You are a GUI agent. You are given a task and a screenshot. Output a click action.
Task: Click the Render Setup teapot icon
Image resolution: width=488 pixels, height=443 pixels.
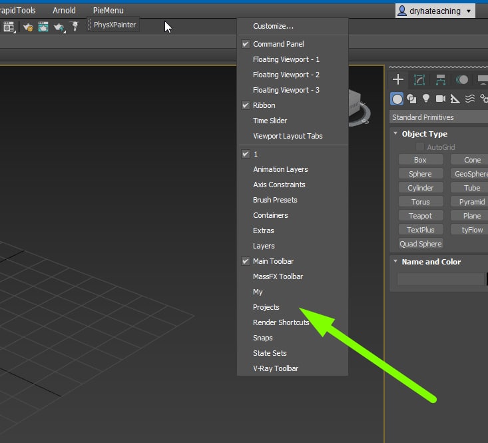point(28,27)
